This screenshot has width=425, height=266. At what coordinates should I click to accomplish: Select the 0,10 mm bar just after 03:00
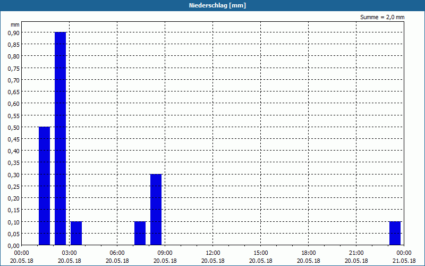pyautogui.click(x=76, y=233)
